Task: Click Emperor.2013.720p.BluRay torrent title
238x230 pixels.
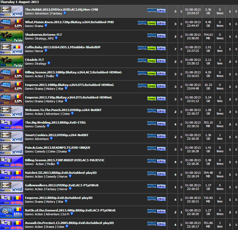Action: click(x=69, y=97)
